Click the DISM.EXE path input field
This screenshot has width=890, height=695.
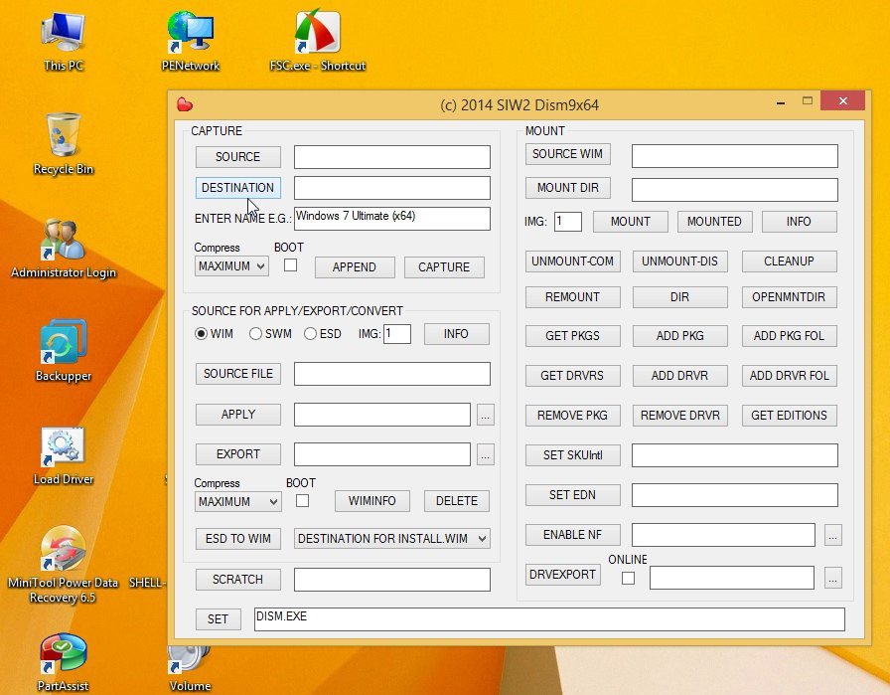pyautogui.click(x=549, y=618)
